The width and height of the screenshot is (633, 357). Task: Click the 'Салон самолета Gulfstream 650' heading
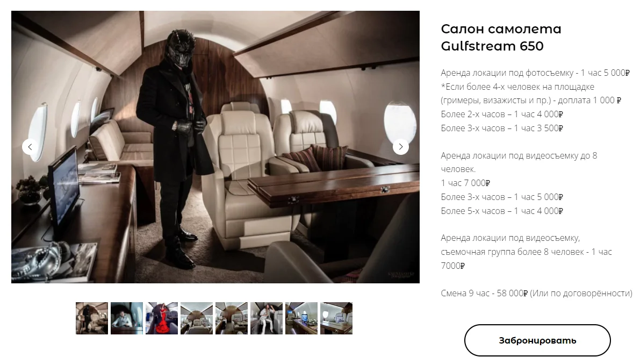[x=501, y=38]
